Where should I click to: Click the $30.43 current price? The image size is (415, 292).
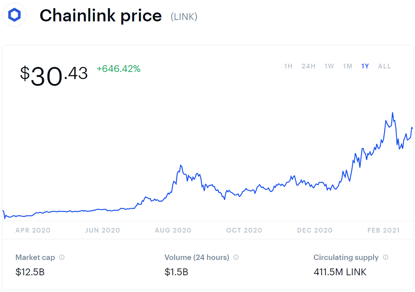pos(54,75)
